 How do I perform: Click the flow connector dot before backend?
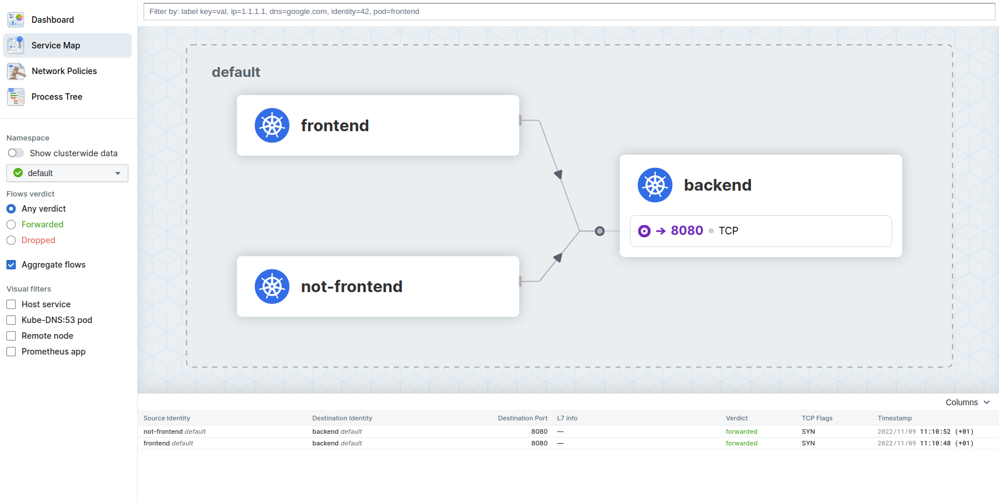pyautogui.click(x=599, y=231)
